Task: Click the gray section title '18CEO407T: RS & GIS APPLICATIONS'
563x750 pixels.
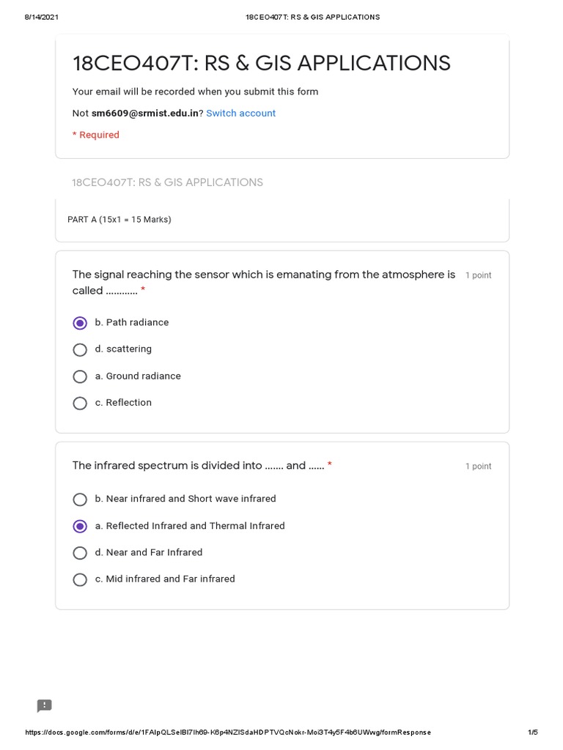Action: coord(167,182)
